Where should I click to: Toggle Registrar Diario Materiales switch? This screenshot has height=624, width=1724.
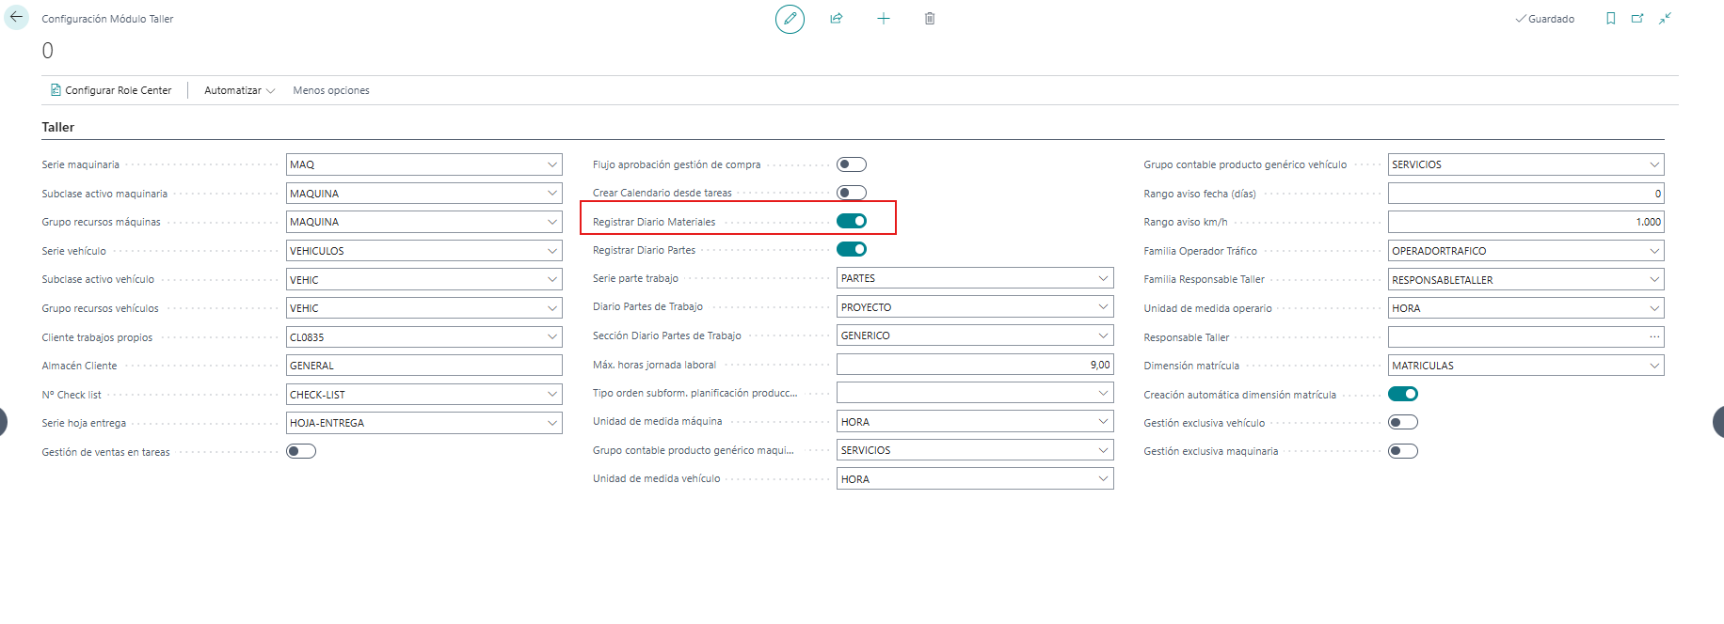point(852,221)
